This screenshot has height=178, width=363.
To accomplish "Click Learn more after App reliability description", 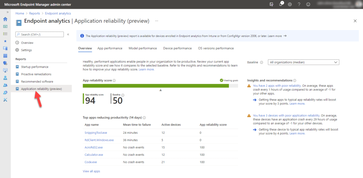I will pos(147,69).
